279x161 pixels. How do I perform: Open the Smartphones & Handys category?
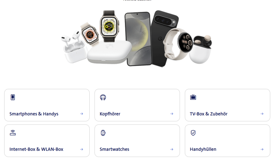[47, 105]
